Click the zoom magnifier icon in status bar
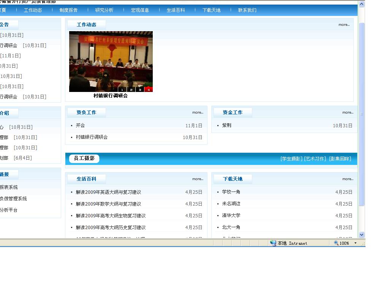This screenshot has height=304, width=380. pyautogui.click(x=336, y=243)
